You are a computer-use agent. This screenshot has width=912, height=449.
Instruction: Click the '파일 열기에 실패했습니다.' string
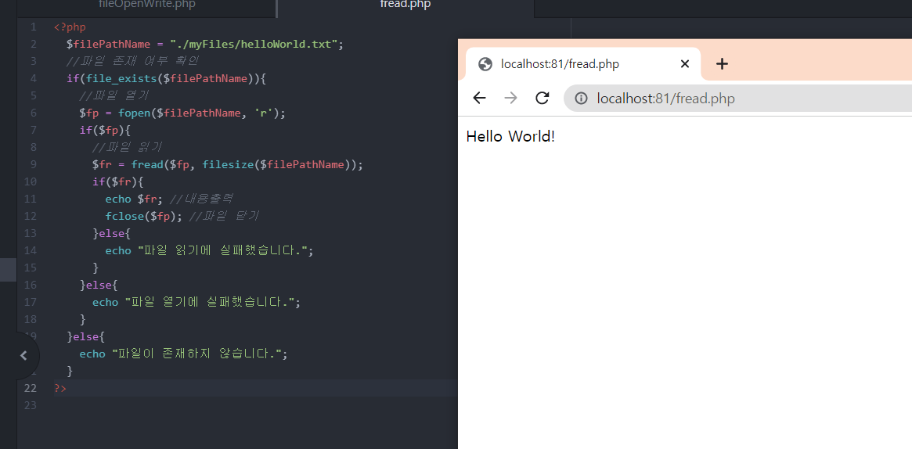click(209, 302)
